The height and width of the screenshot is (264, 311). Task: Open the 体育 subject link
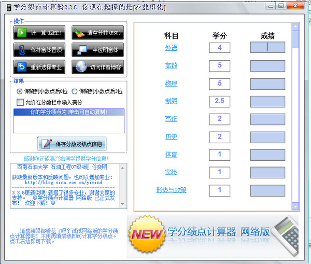click(x=171, y=155)
